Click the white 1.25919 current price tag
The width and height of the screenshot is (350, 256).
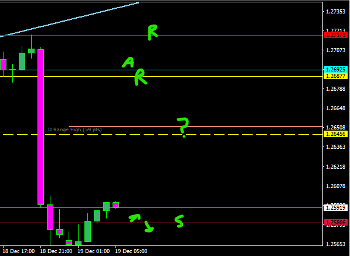coord(335,207)
